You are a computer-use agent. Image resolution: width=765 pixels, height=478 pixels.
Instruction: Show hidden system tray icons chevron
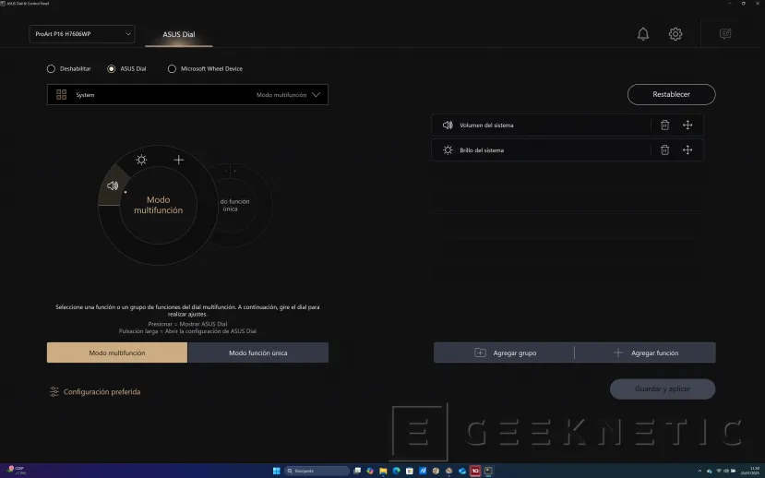point(699,471)
